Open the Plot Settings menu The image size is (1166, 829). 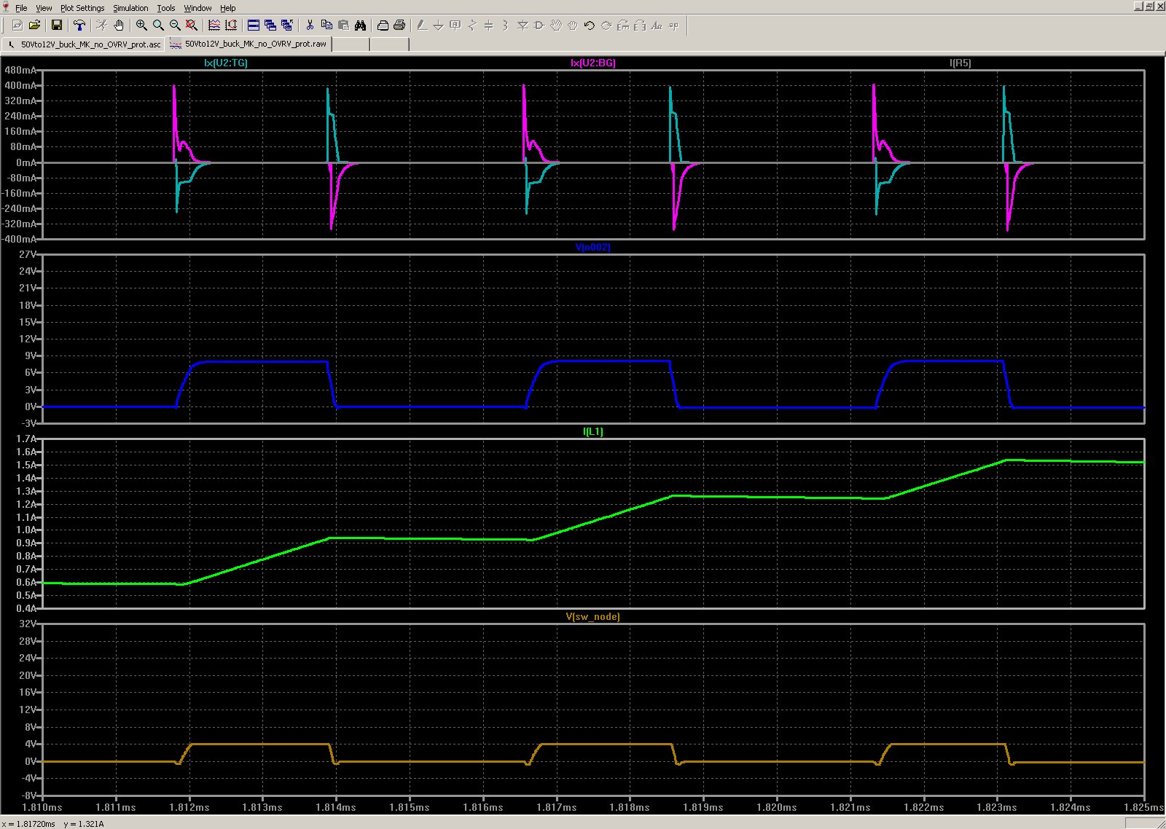click(82, 8)
